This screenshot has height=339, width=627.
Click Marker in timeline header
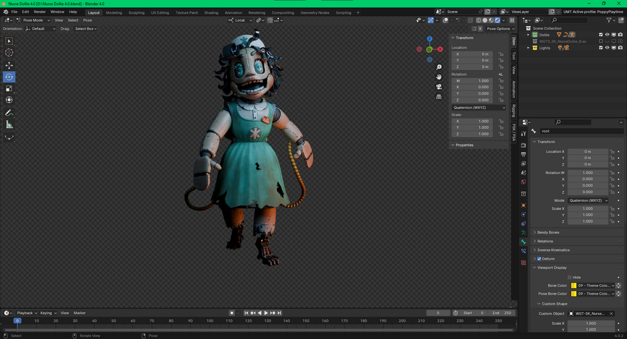pyautogui.click(x=80, y=313)
